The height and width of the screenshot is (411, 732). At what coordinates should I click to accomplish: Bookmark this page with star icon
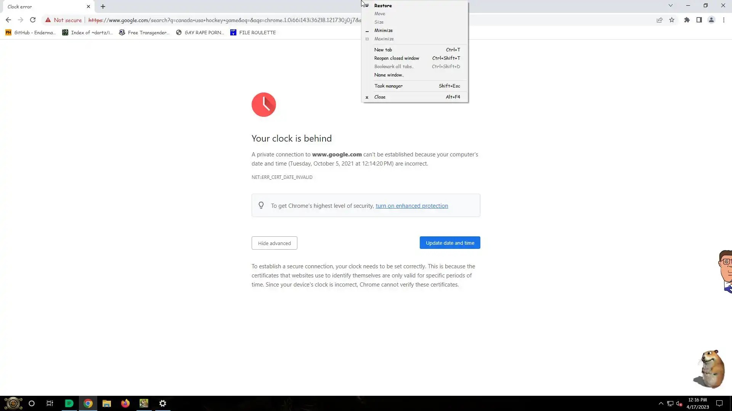(672, 20)
